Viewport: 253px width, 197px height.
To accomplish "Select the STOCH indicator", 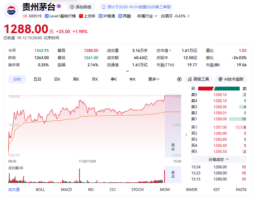I will [138, 190].
